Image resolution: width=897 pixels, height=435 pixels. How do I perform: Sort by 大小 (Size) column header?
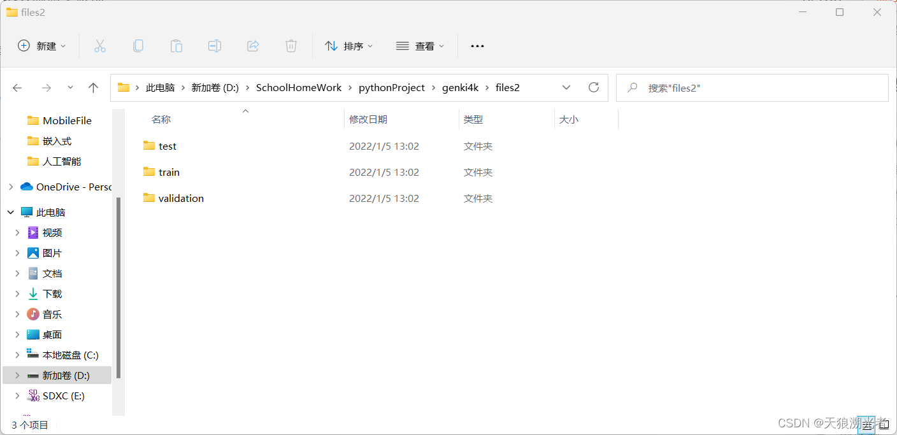(569, 119)
